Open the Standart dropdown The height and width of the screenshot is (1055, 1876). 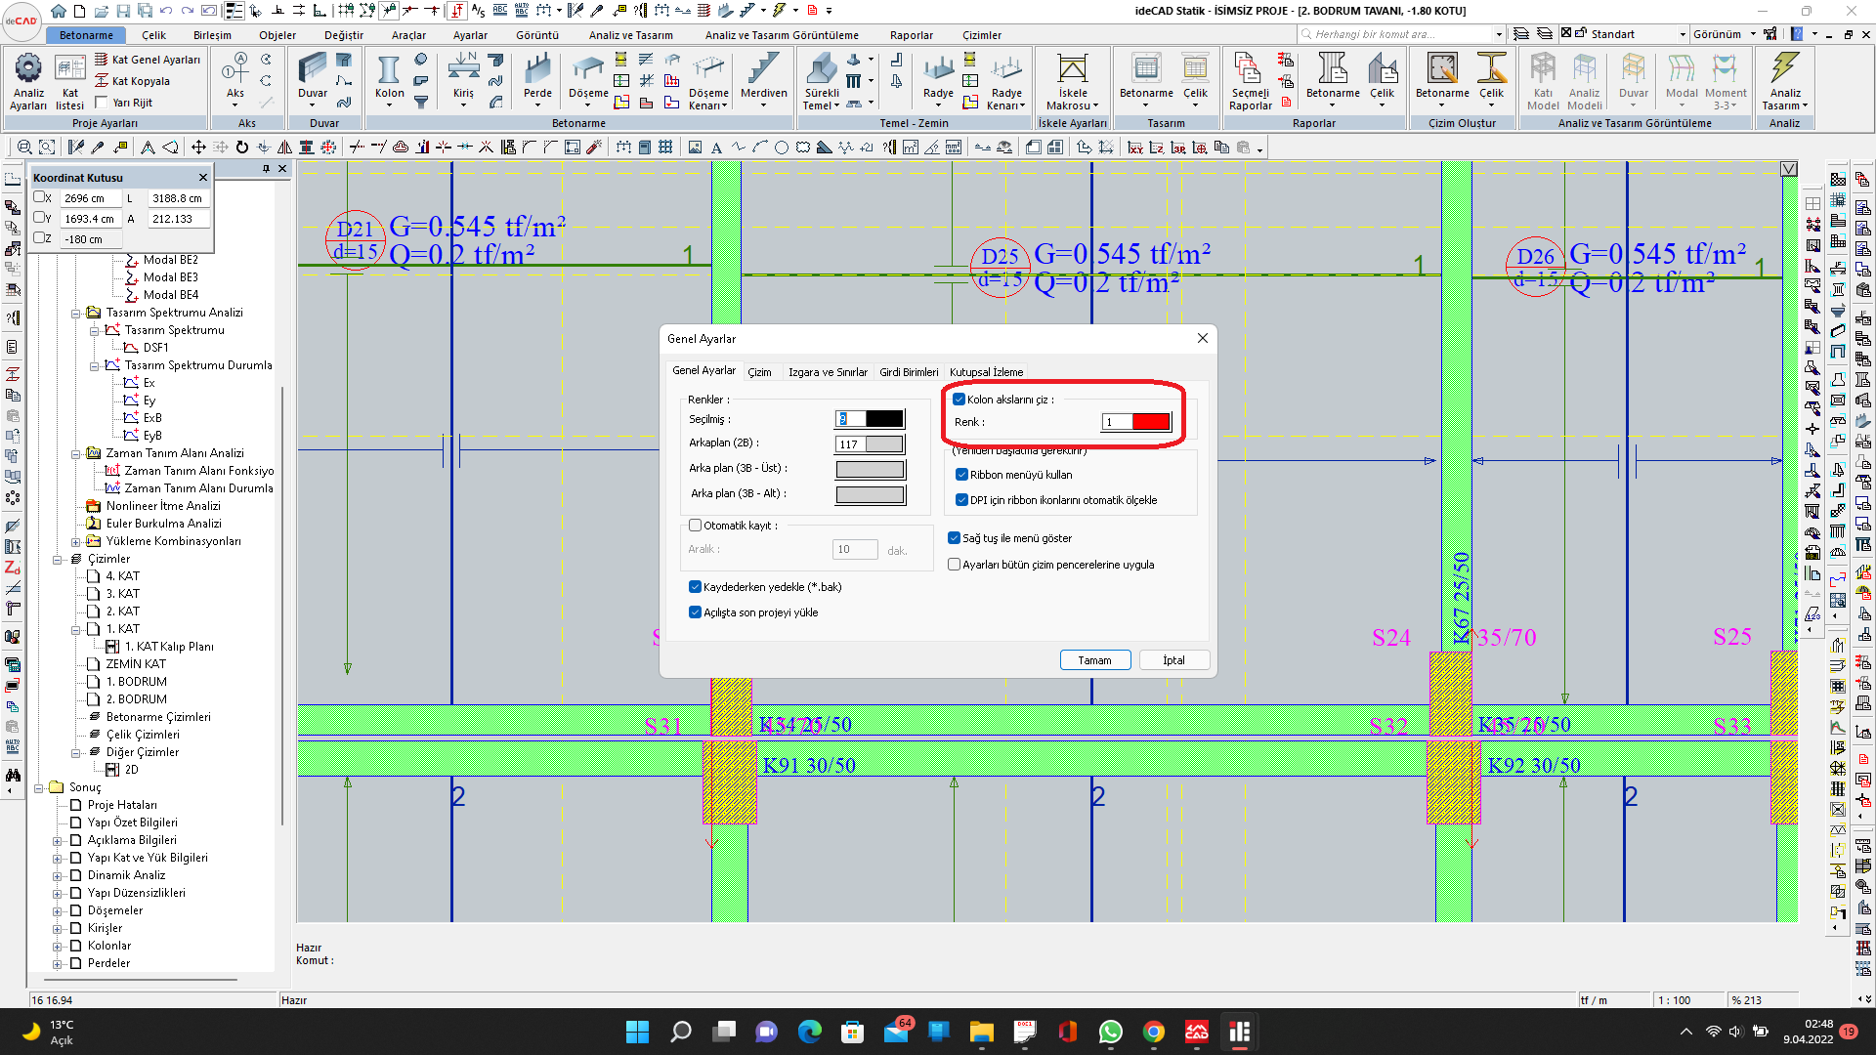pyautogui.click(x=1683, y=34)
